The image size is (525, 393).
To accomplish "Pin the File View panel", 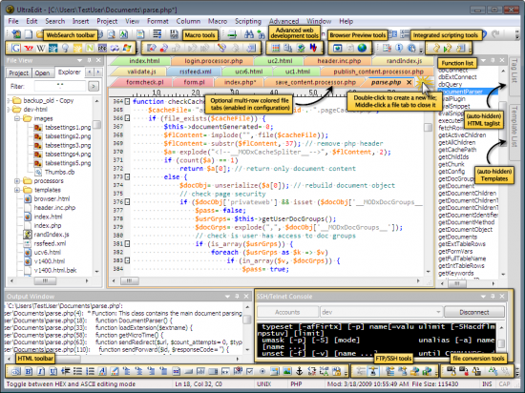I will point(89,60).
